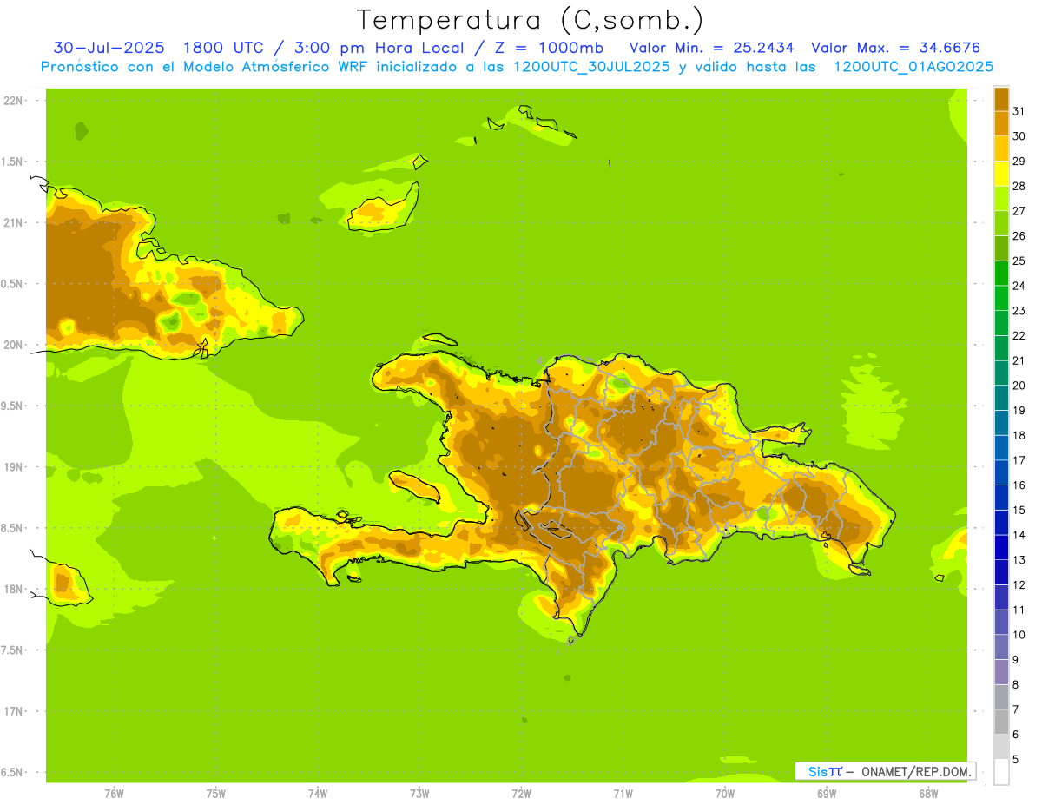This screenshot has width=1042, height=805.
Task: Click the legend color band between 28 and 29
Action: click(x=1001, y=174)
